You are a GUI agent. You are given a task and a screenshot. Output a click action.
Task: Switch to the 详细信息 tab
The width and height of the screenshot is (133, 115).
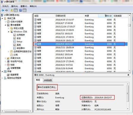48,80
